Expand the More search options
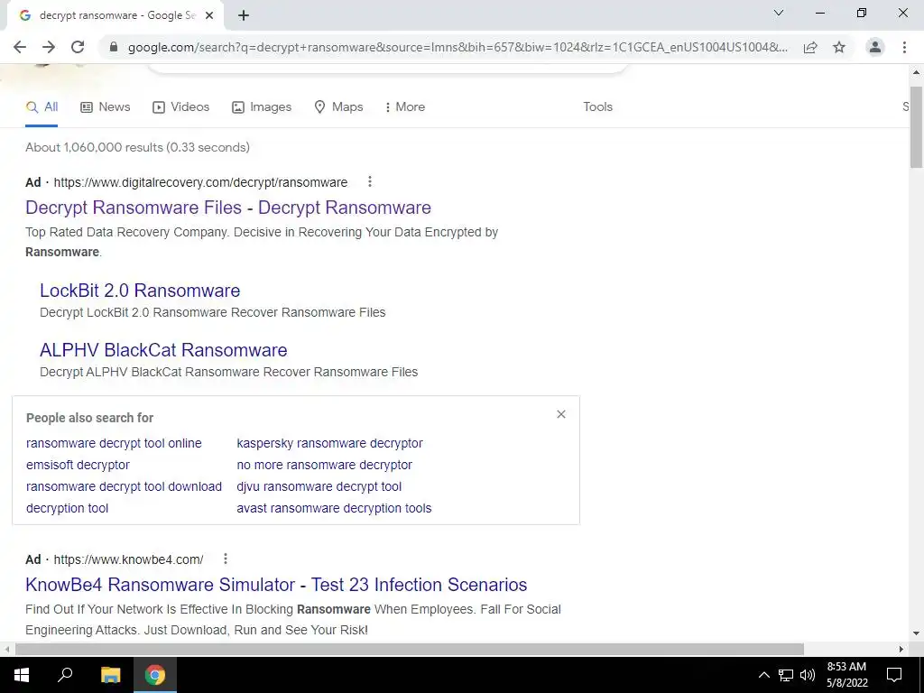924x693 pixels. tap(404, 107)
